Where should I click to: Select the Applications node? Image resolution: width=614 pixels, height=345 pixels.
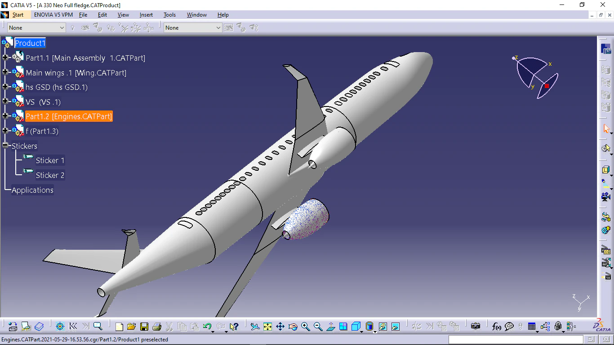(x=32, y=190)
